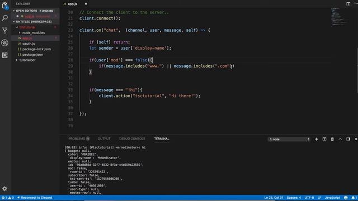This screenshot has width=358, height=201.
Task: Open the Source Control view
Action: click(5, 30)
